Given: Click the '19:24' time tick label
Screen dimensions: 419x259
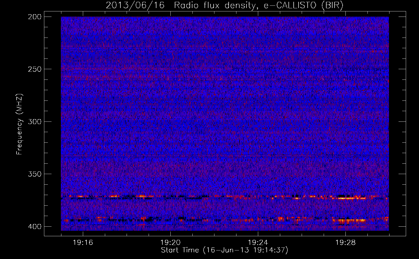Looking at the screenshot, I should click(258, 243).
